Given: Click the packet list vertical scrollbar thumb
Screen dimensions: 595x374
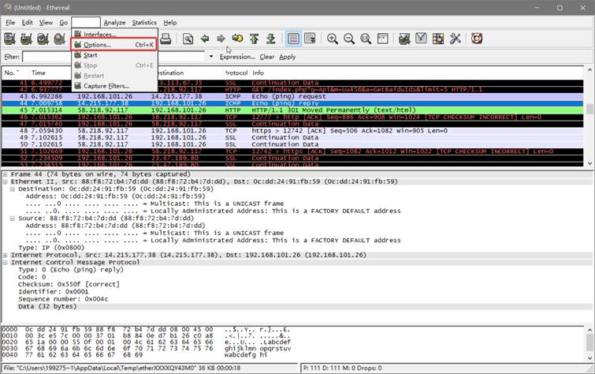Looking at the screenshot, I should (589, 109).
